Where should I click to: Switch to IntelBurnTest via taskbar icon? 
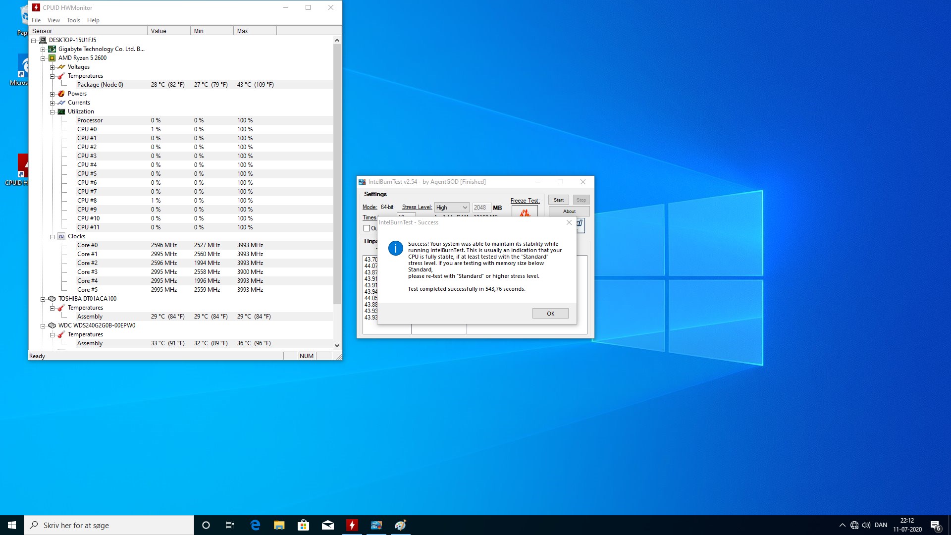click(376, 525)
